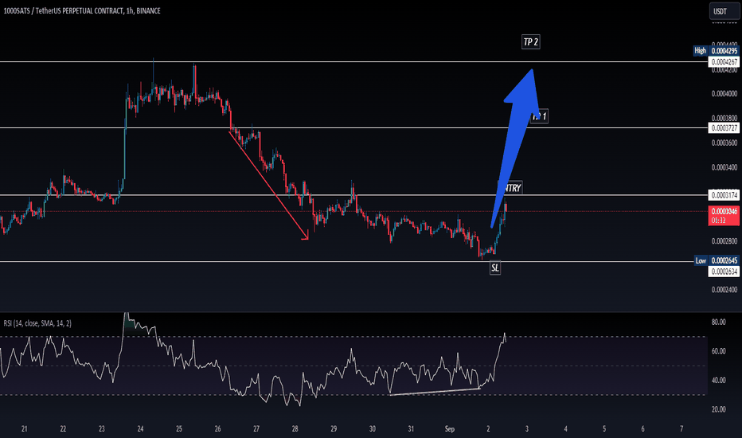Image resolution: width=742 pixels, height=438 pixels.
Task: Click the 80.00 level on RSI axis
Action: tap(718, 322)
